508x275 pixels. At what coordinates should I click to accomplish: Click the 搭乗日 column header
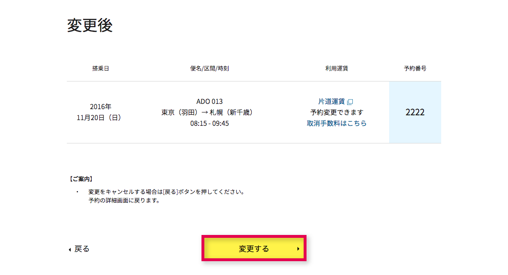tap(101, 68)
